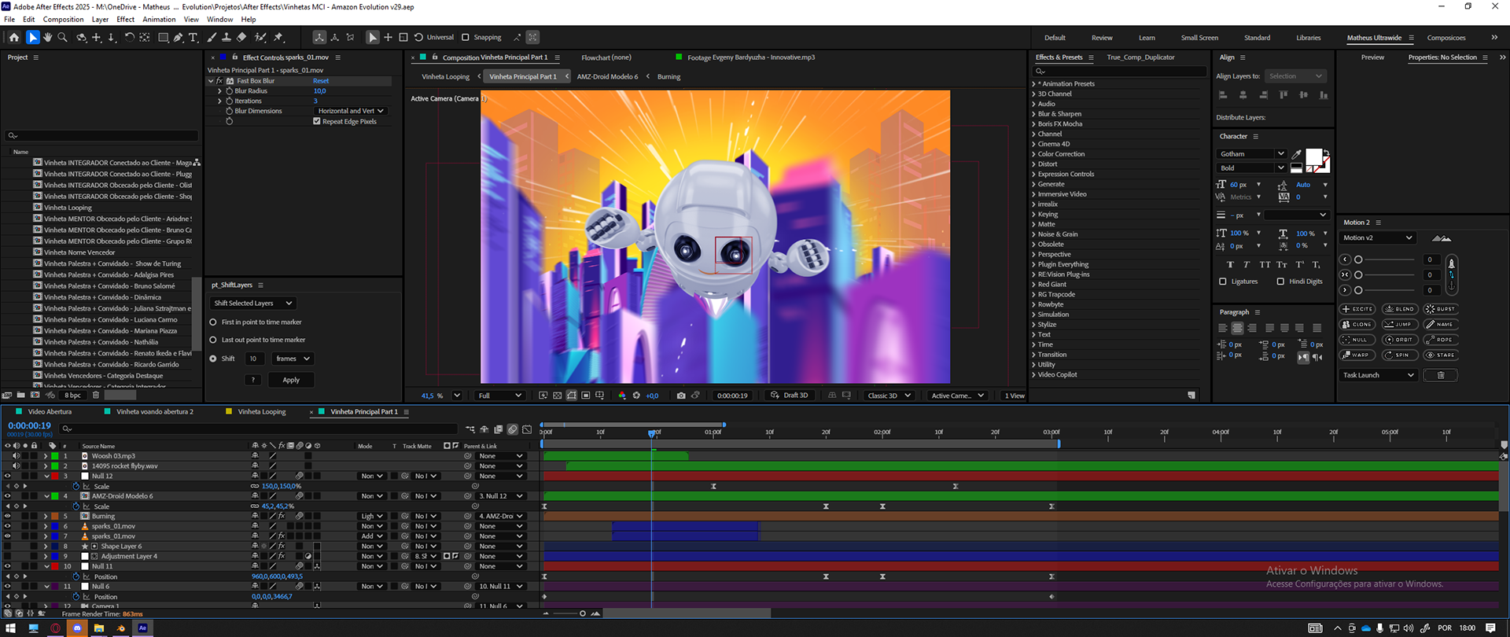The width and height of the screenshot is (1510, 637).
Task: Click Apply in pt_ShiftLayers panel
Action: (291, 380)
